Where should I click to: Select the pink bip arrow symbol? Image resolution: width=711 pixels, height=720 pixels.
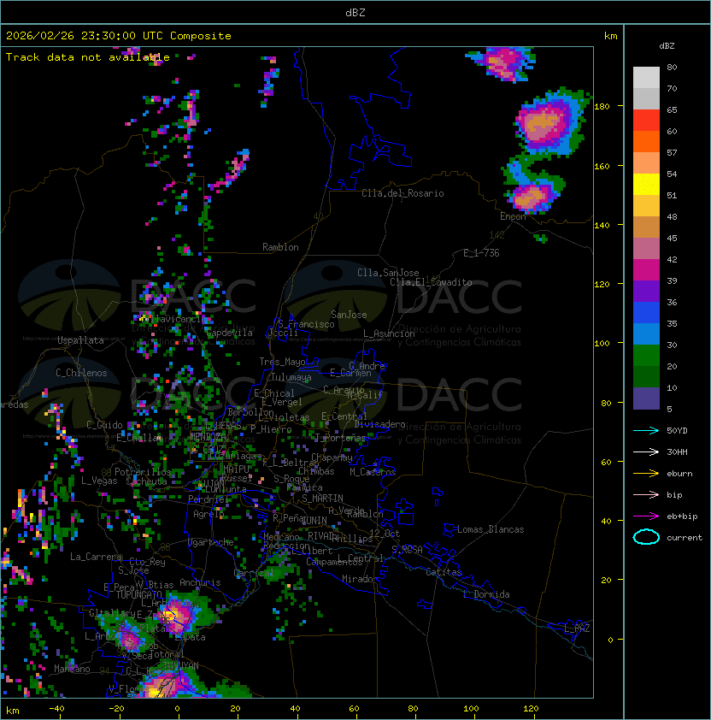646,494
